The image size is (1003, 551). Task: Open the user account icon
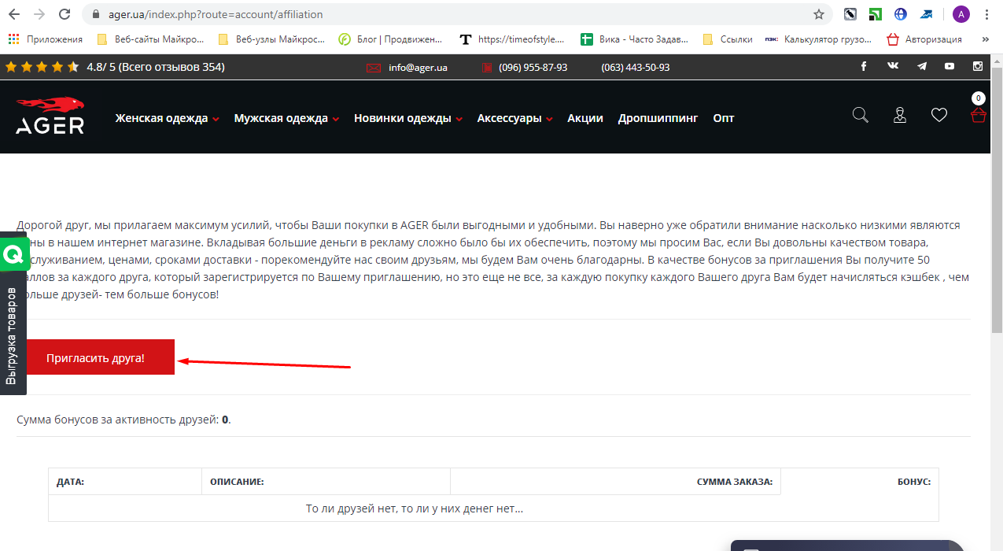pyautogui.click(x=900, y=116)
